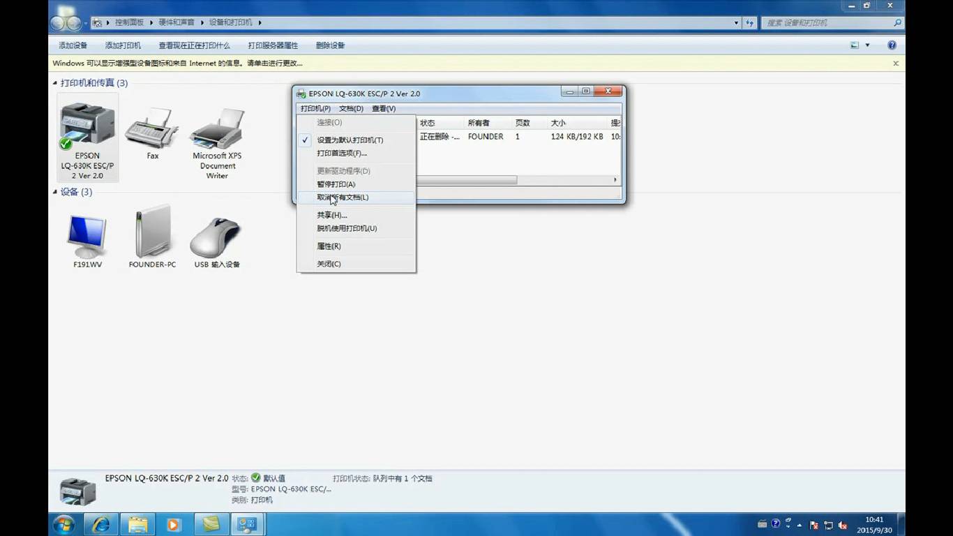The height and width of the screenshot is (536, 953).
Task: Open the media player taskbar icon
Action: (x=174, y=524)
